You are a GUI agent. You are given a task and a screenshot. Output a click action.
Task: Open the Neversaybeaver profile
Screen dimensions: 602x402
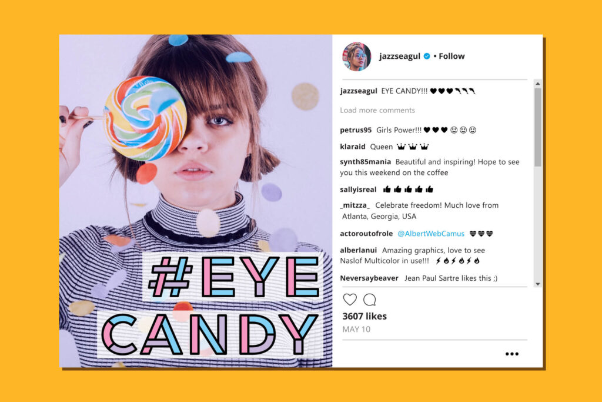[x=369, y=278]
